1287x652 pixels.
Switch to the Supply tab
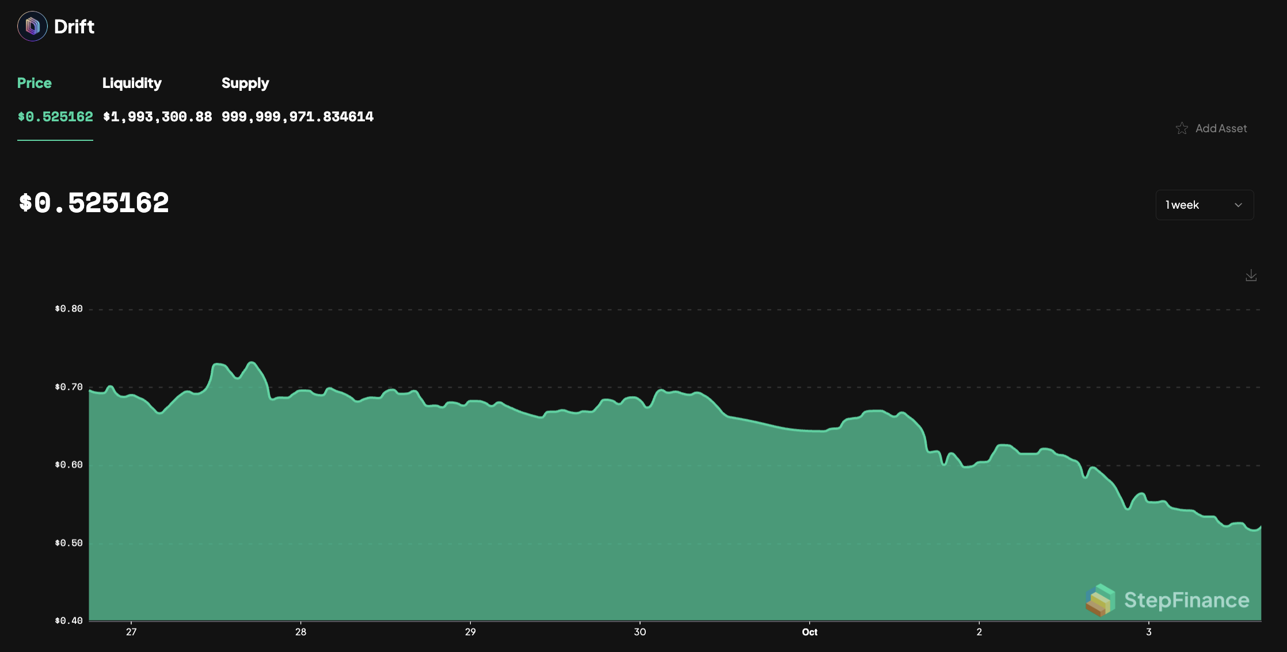tap(245, 83)
